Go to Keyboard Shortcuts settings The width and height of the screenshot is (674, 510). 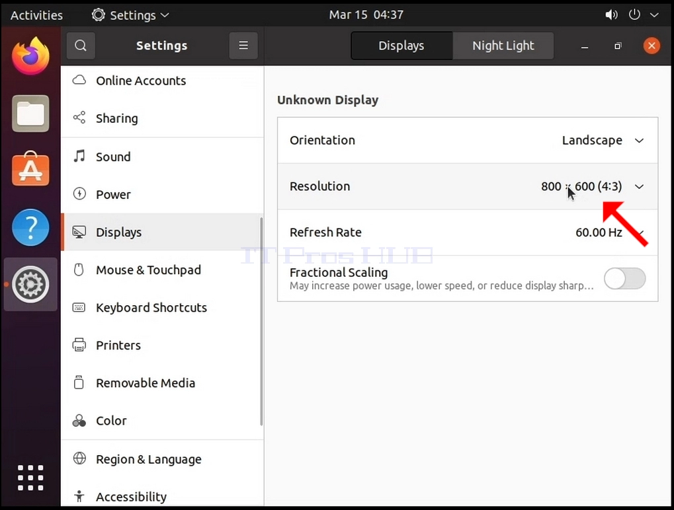tap(162, 307)
